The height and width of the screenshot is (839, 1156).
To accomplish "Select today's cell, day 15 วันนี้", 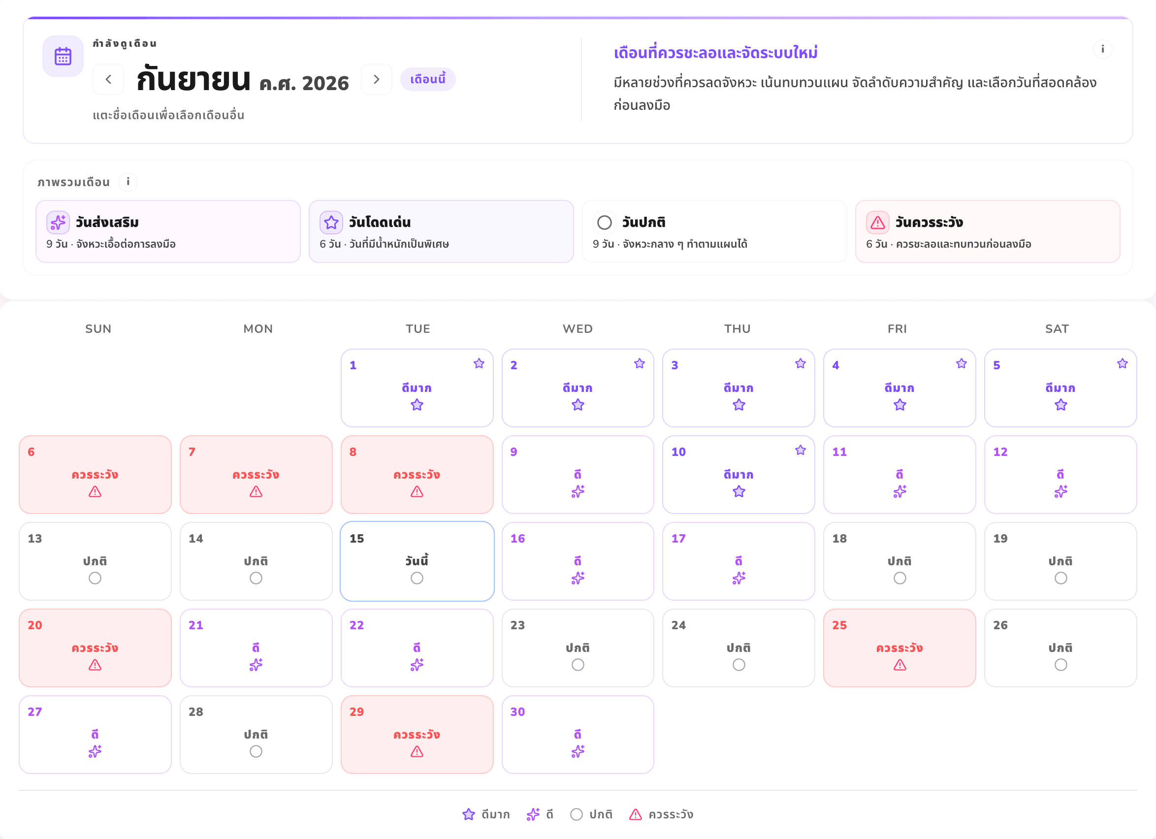I will point(417,561).
